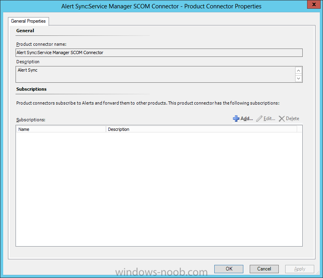Click the 'Subscriptions:' list label

(x=31, y=120)
